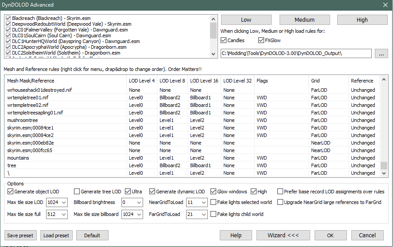393x247 pixels.
Task: Click the Load preset button
Action: pos(56,235)
